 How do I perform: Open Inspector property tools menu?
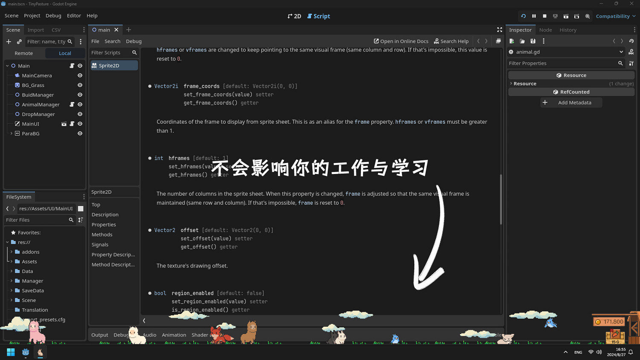(631, 63)
